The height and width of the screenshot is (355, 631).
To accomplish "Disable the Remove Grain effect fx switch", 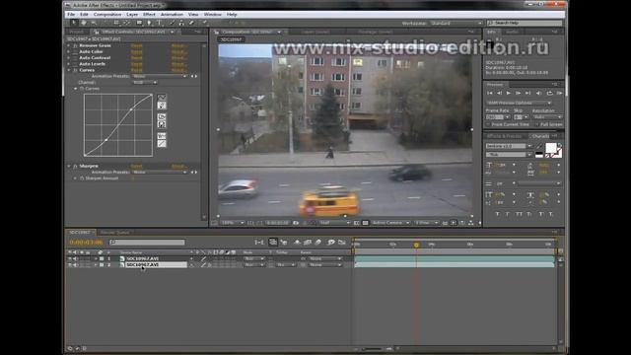I will (x=75, y=46).
